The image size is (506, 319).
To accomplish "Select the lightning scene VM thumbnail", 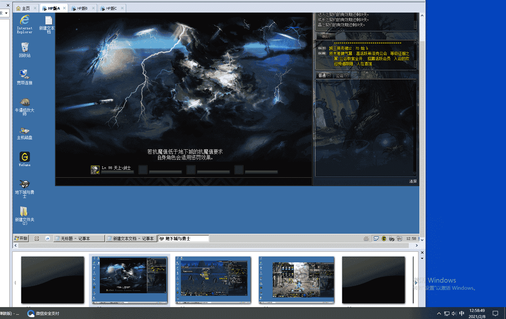I will coord(129,280).
